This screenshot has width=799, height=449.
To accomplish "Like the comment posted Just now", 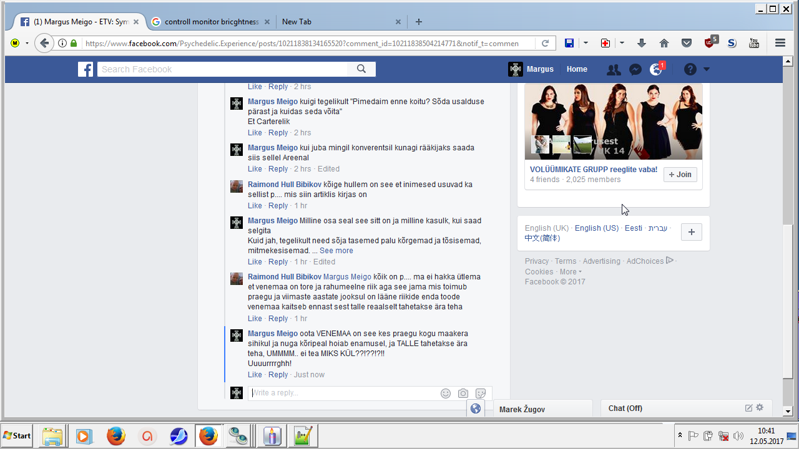I will point(255,375).
